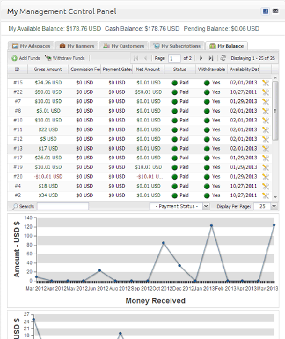Image resolution: width=285 pixels, height=339 pixels.
Task: Click tools icon for row #13
Action: 266,149
